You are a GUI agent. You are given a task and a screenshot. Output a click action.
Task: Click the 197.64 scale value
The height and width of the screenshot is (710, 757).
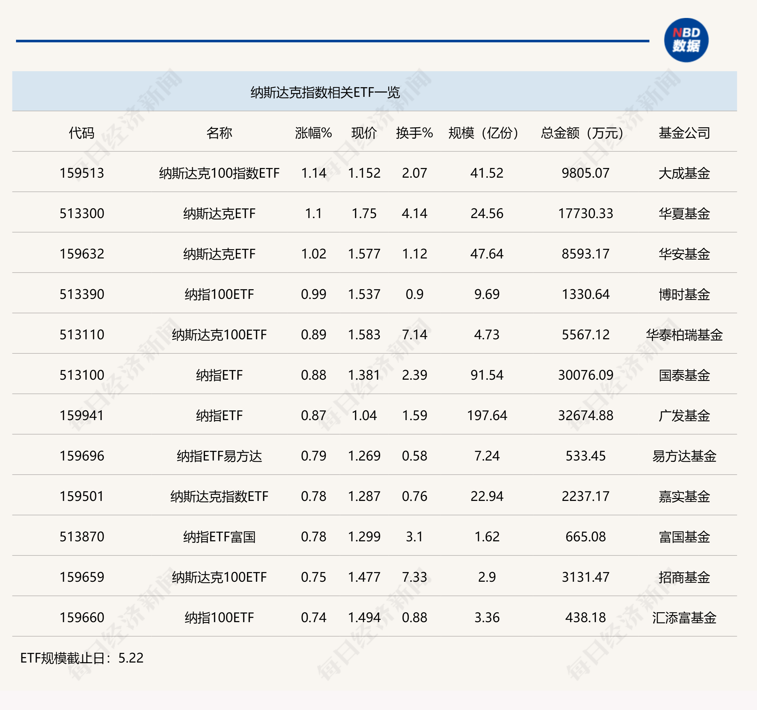[x=487, y=415]
